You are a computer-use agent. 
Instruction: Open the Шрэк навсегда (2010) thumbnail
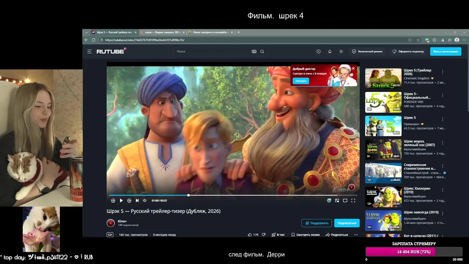(383, 220)
